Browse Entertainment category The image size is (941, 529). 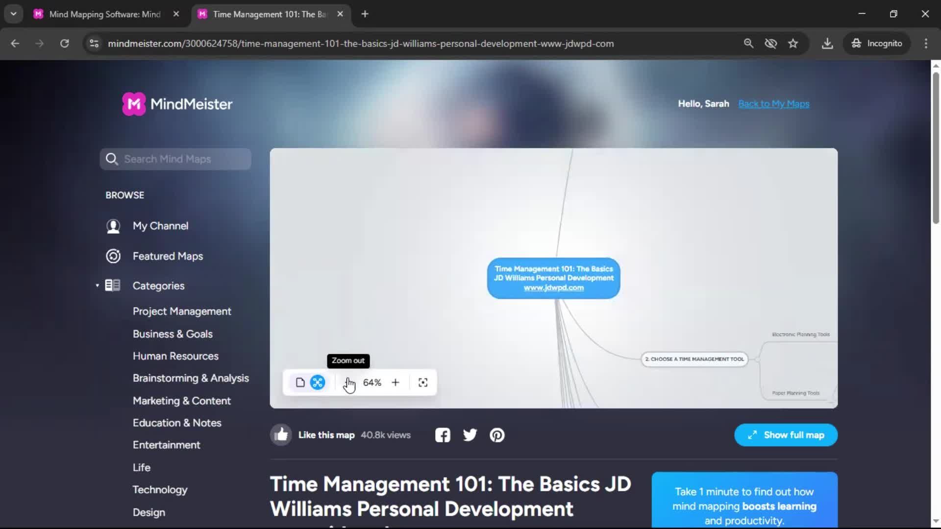166,445
